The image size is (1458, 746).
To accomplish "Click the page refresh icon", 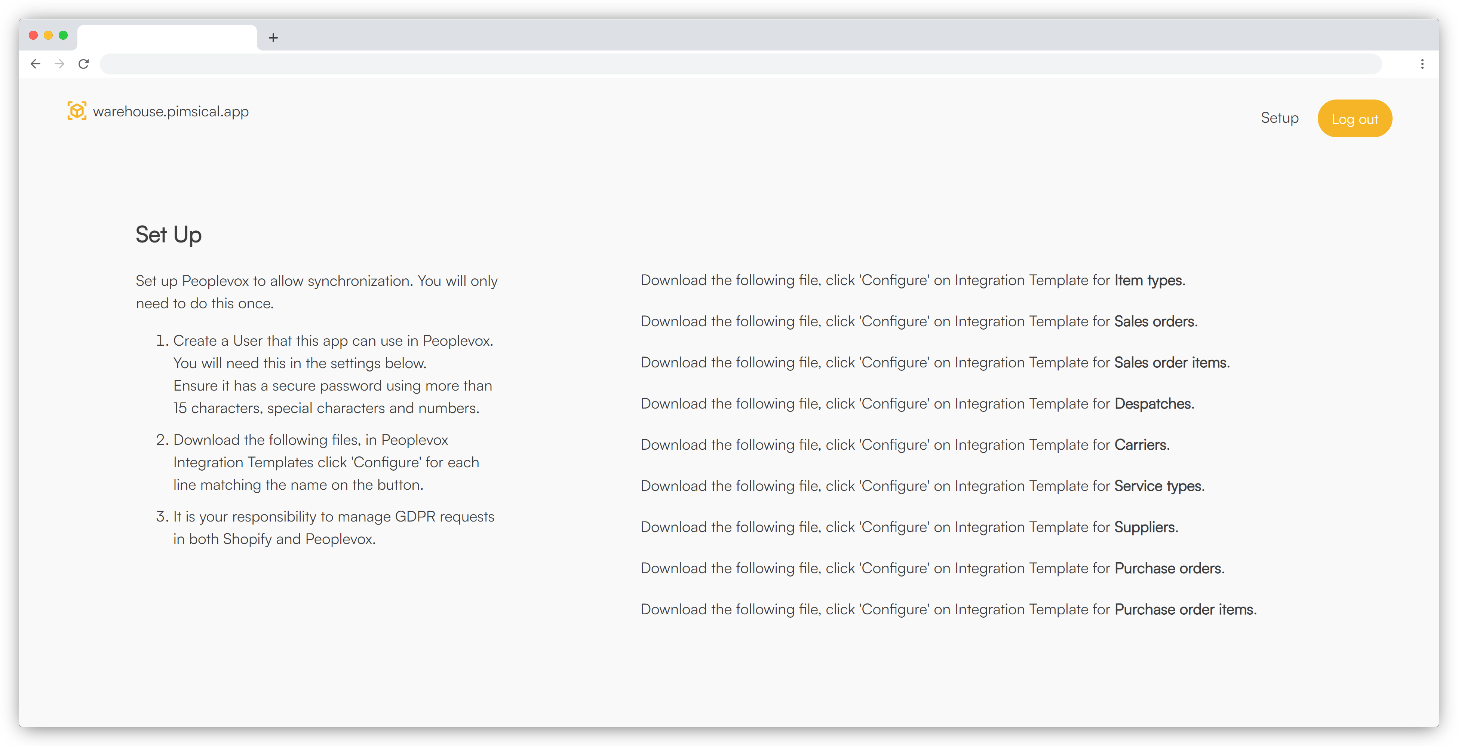I will click(84, 64).
